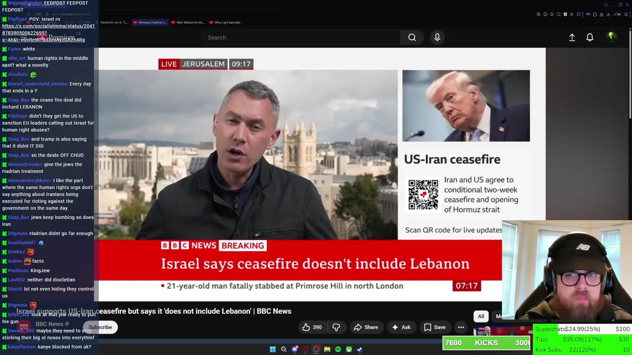Open Opera browser taskbar icon

[306, 350]
